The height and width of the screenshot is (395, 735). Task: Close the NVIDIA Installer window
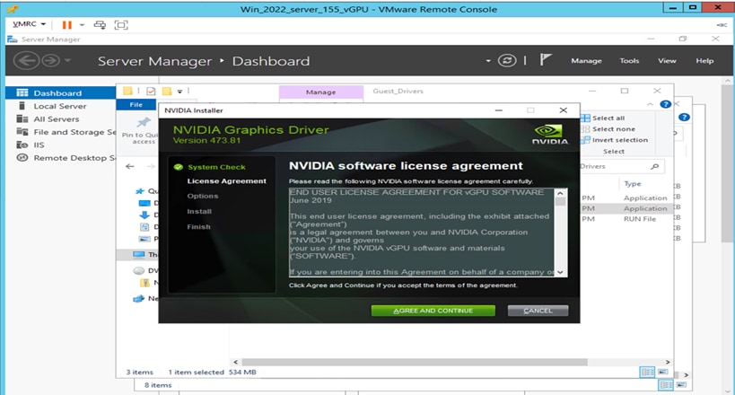[x=563, y=110]
